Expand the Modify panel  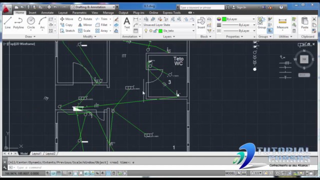click(89, 36)
